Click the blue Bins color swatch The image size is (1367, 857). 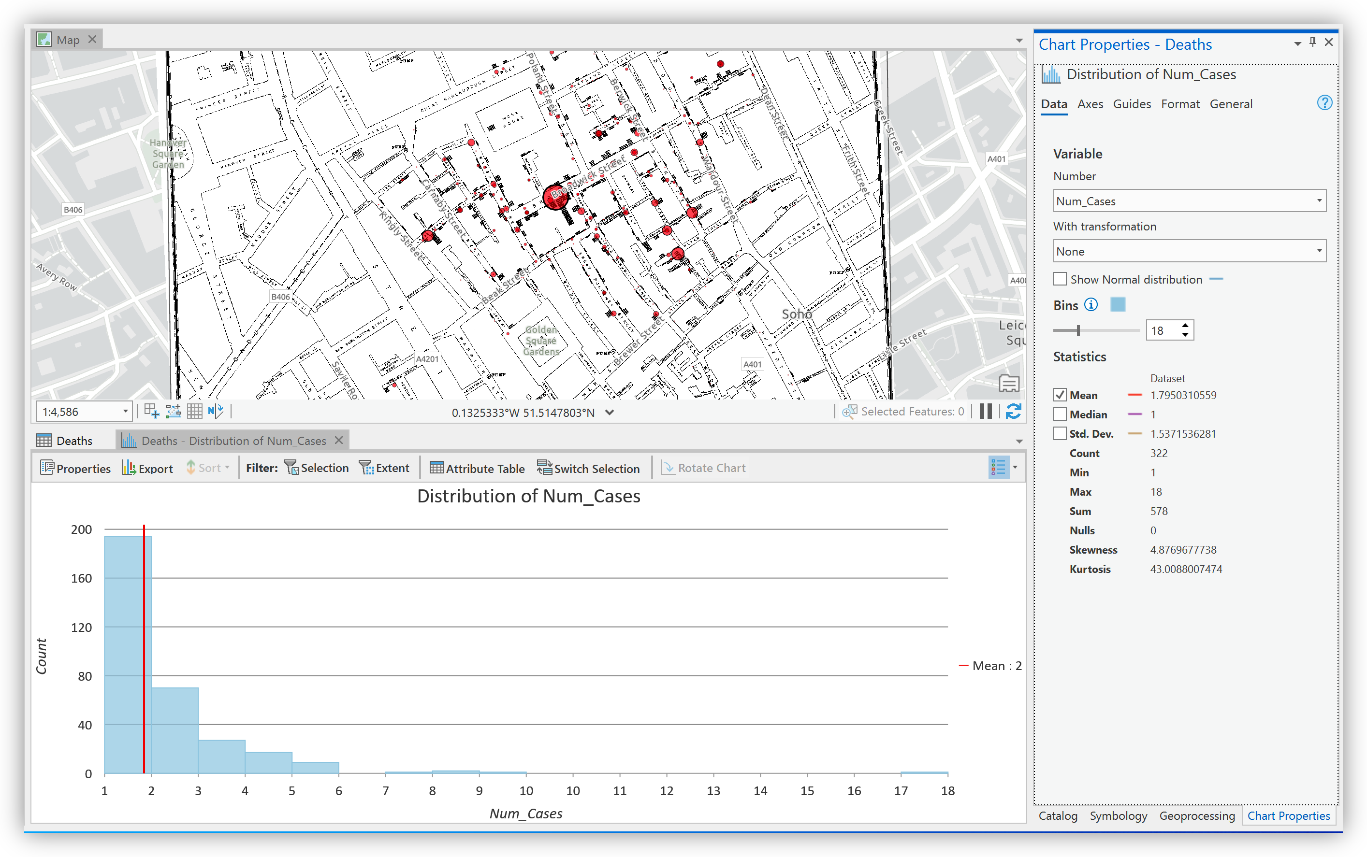pyautogui.click(x=1118, y=305)
